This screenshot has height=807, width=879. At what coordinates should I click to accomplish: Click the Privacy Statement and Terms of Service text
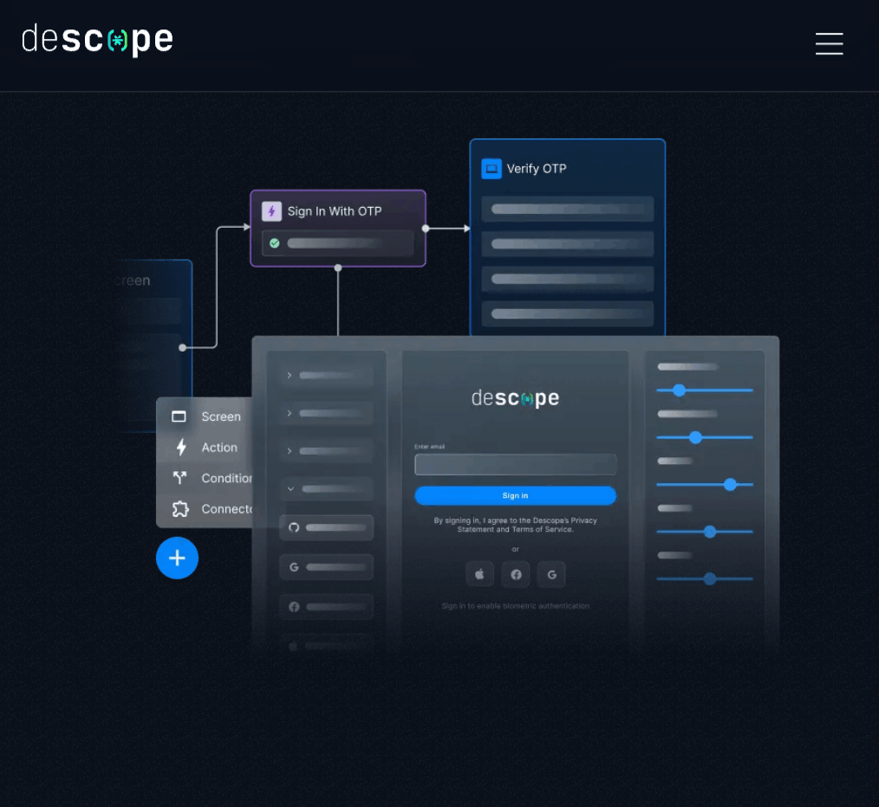515,525
